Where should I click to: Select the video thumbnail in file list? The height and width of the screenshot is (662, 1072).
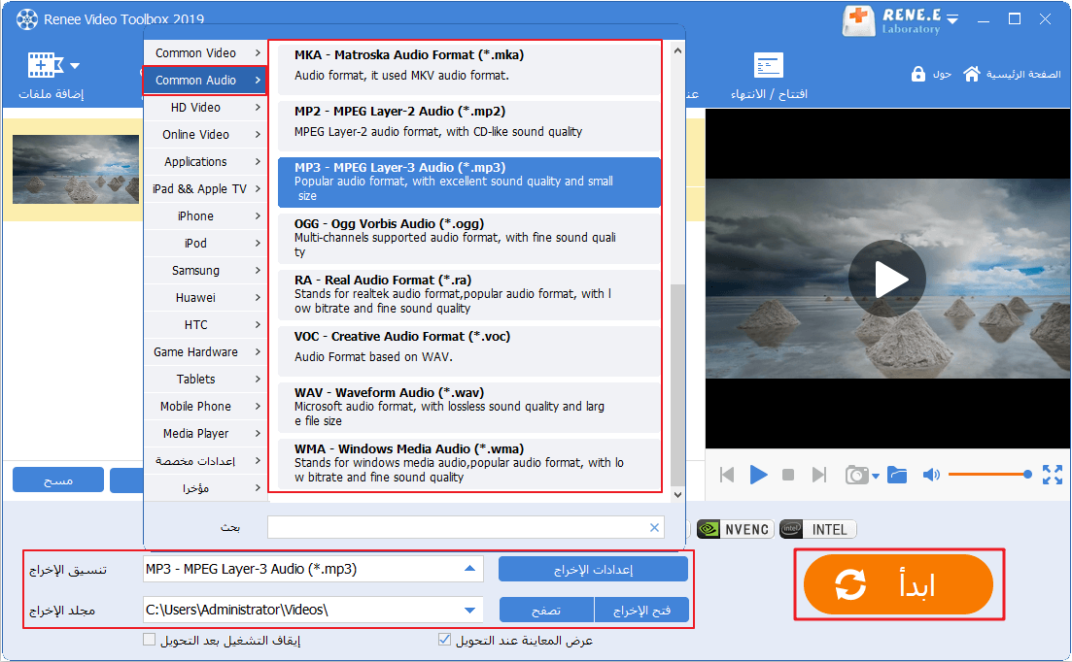(x=75, y=169)
